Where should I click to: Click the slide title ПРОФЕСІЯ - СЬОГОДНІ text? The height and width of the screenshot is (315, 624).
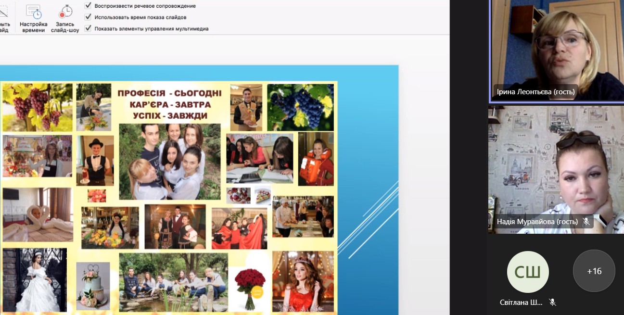[x=170, y=93]
